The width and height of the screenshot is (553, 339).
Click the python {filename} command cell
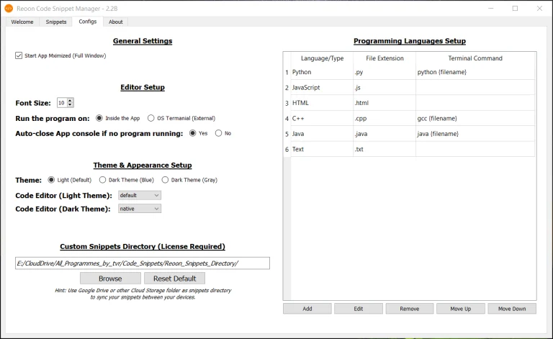pos(475,72)
